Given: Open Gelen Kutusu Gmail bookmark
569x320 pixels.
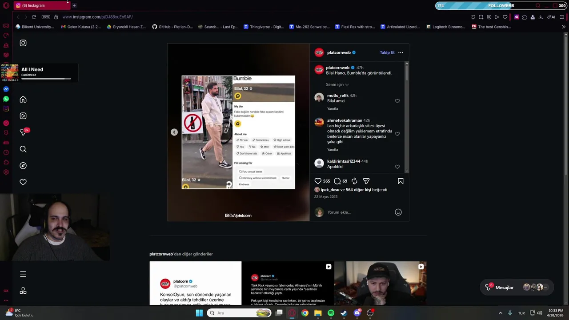Looking at the screenshot, I should click(x=81, y=27).
